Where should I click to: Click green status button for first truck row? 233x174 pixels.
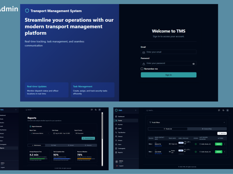219,144
